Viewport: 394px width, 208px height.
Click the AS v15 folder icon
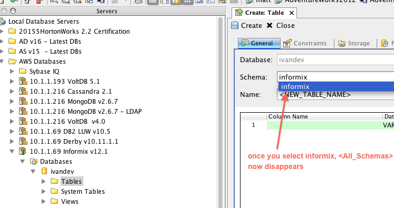(x=12, y=51)
